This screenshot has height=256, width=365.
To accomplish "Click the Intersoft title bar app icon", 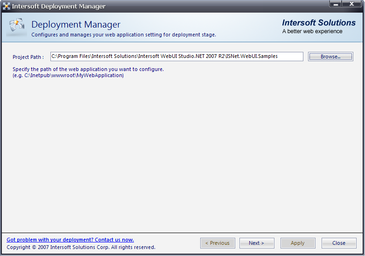I will [7, 7].
